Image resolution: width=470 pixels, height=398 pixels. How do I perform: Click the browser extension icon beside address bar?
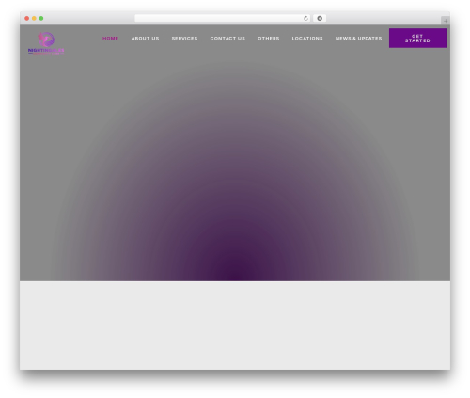pos(320,19)
